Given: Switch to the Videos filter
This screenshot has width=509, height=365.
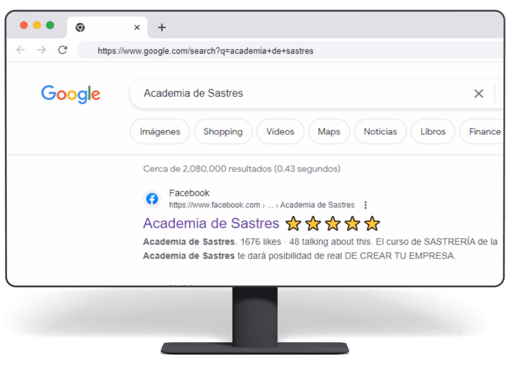Looking at the screenshot, I should pyautogui.click(x=280, y=131).
